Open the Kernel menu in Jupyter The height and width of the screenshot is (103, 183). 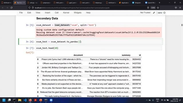point(66,13)
